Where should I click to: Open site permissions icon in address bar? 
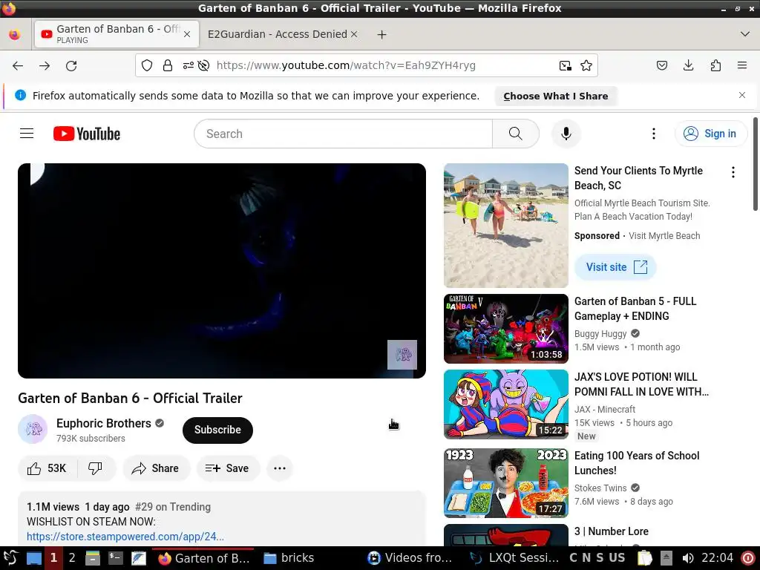188,65
